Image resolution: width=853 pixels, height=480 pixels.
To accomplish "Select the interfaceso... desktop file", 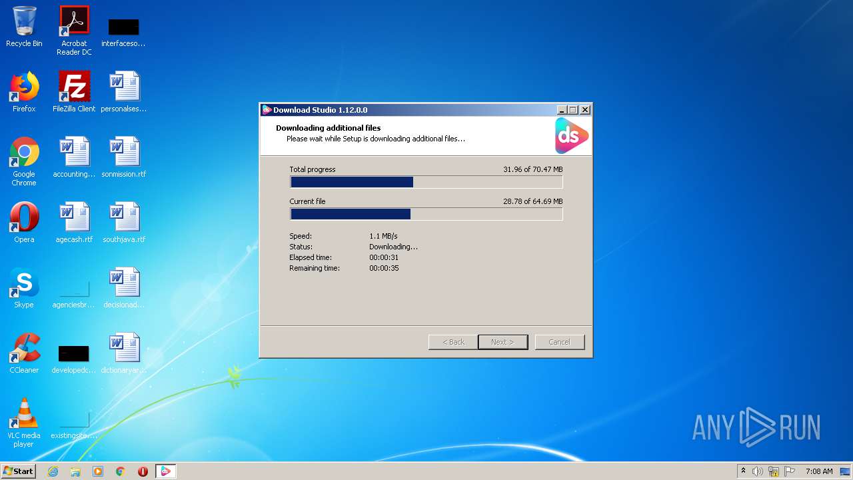I will (123, 32).
